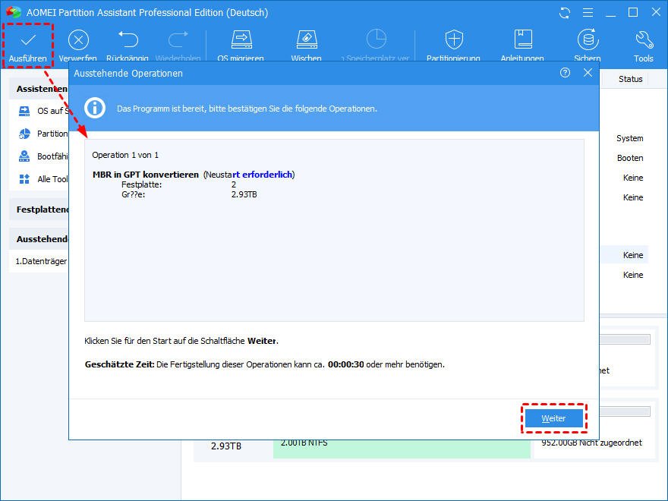Click the Sichern backup icon
The height and width of the screenshot is (501, 668).
click(588, 39)
